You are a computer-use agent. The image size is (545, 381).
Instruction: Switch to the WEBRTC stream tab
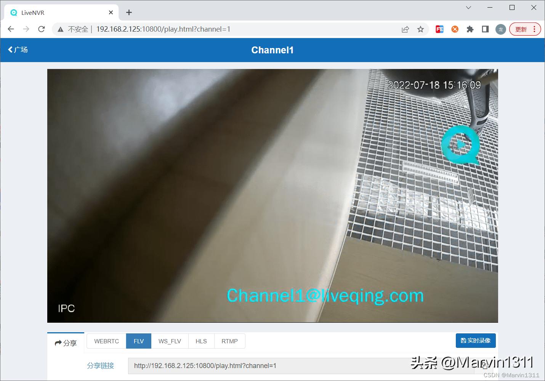[x=106, y=341]
